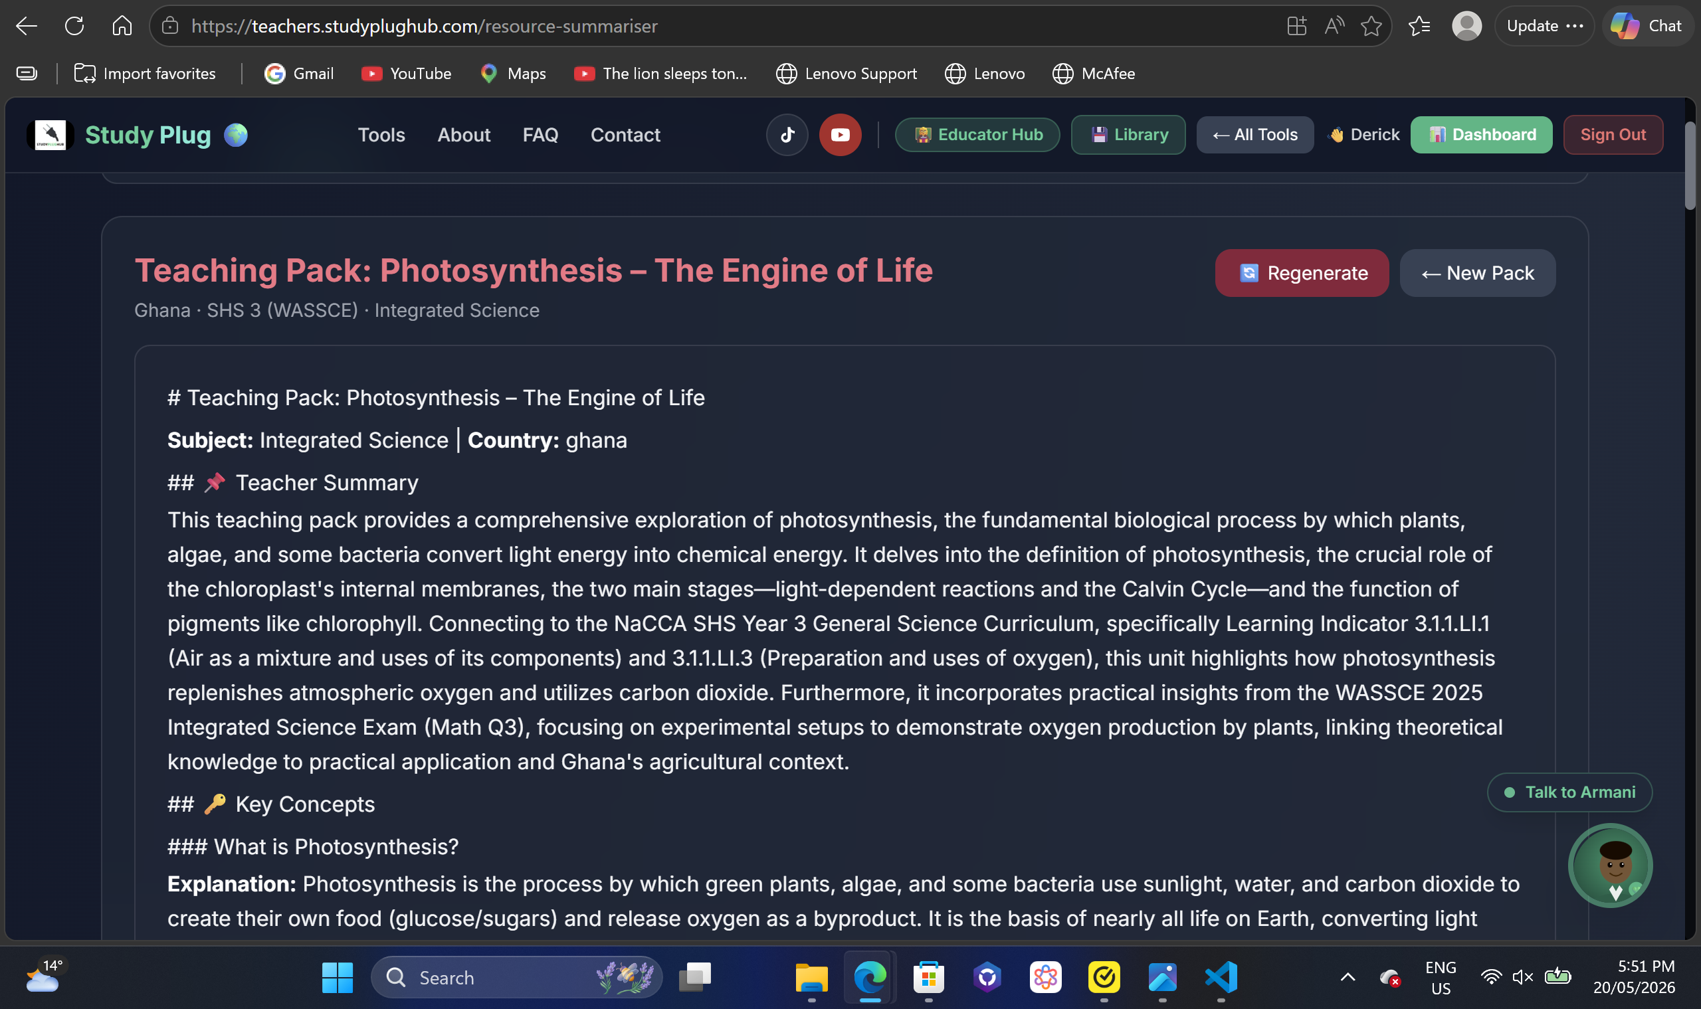Click the Talk to Armani chat bubble

(x=1569, y=792)
